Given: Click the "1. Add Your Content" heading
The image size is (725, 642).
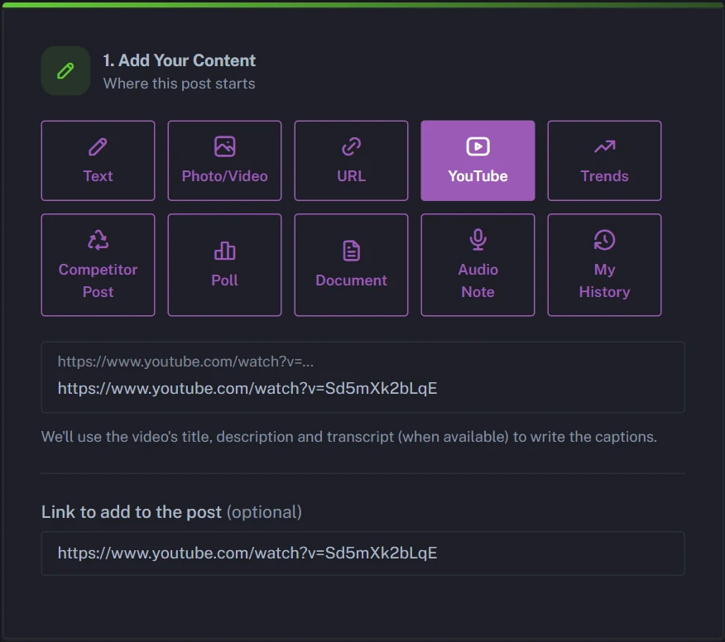Looking at the screenshot, I should (179, 60).
